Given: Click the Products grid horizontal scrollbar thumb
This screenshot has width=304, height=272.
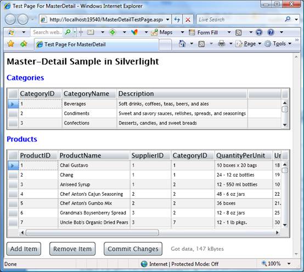Looking at the screenshot, I should coord(92,233).
